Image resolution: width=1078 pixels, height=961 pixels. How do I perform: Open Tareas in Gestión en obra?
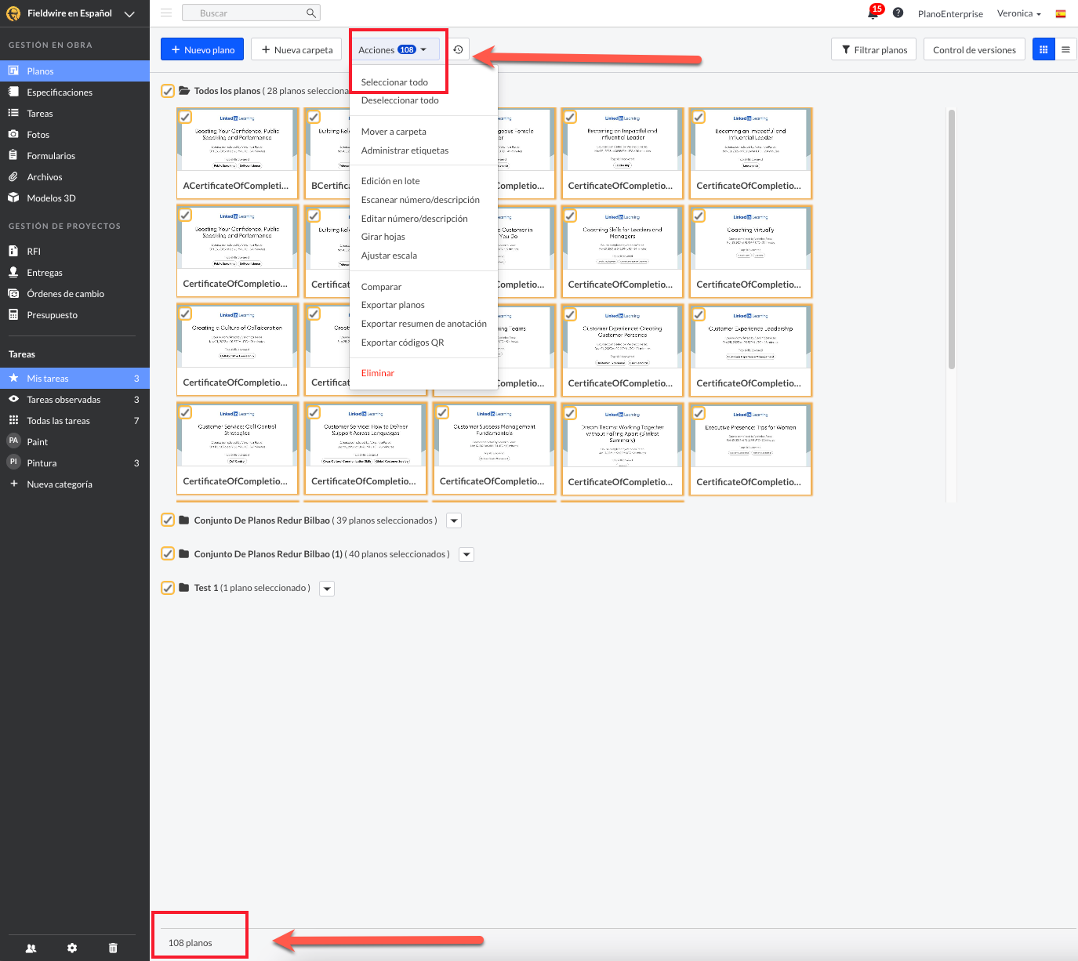[x=74, y=113]
